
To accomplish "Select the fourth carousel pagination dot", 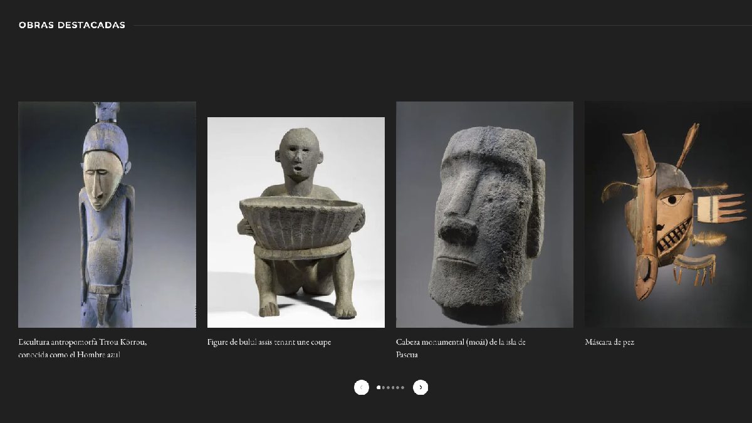I will 393,387.
